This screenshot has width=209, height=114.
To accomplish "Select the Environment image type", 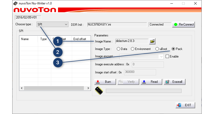I will coord(132,49).
